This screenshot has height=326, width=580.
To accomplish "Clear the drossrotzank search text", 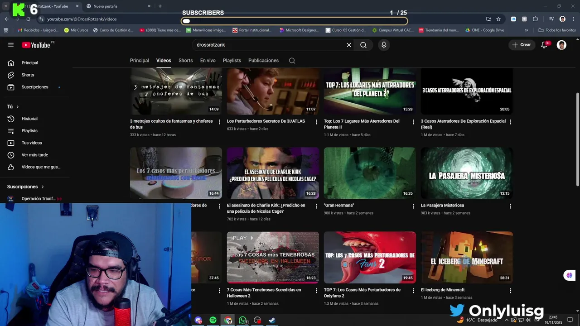I will coord(349,45).
